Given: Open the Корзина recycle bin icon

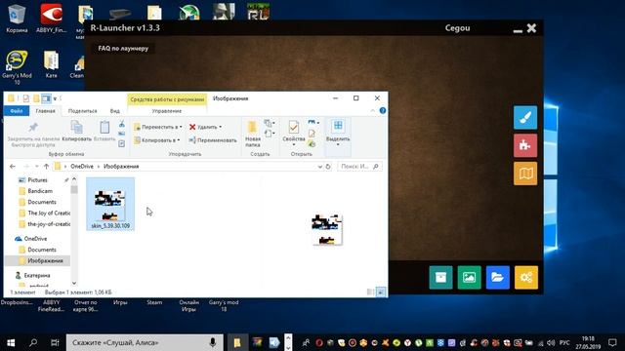Looking at the screenshot, I should pos(17,18).
